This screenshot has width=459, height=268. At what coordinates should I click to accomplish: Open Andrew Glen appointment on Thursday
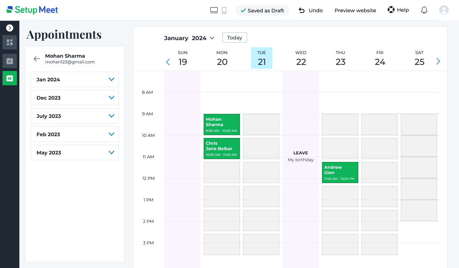[x=340, y=172]
